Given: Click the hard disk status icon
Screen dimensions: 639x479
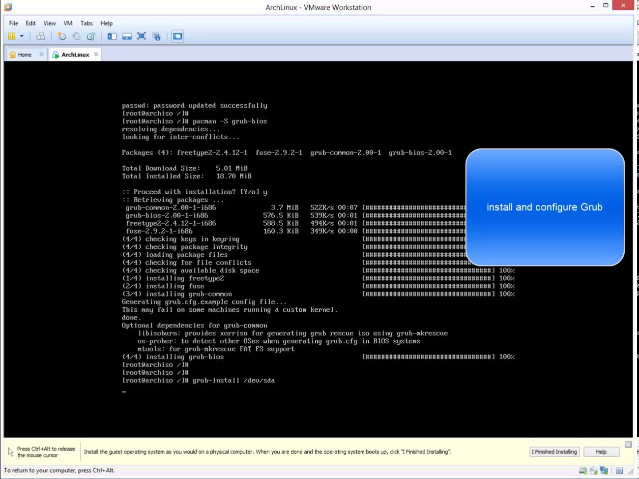Looking at the screenshot, I should 582,471.
